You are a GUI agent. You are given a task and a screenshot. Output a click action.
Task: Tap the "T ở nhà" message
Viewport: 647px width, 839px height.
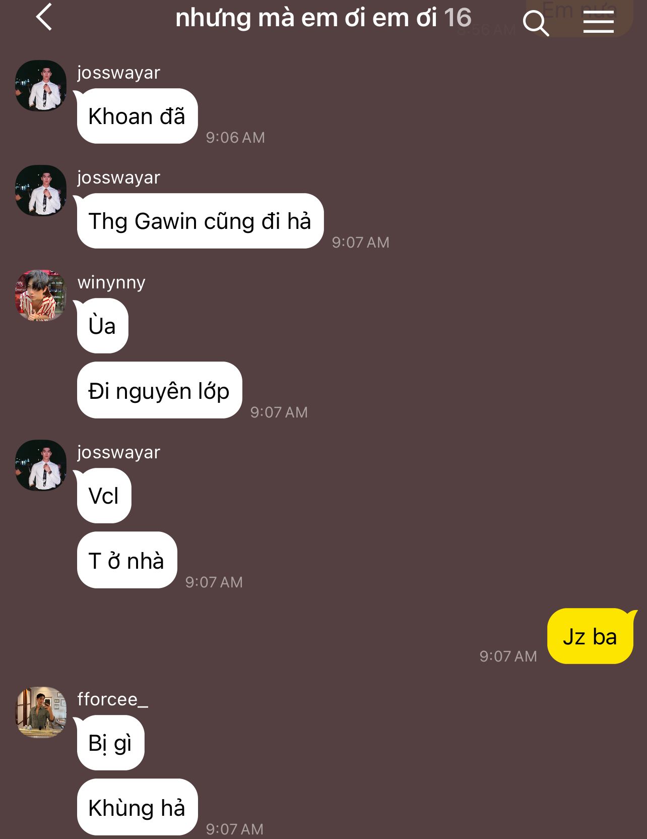(x=127, y=560)
